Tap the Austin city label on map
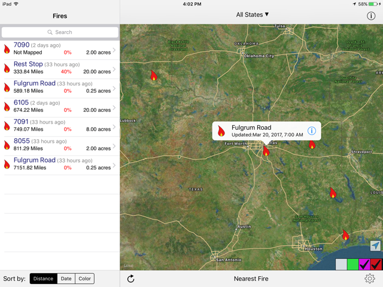 click(x=244, y=227)
